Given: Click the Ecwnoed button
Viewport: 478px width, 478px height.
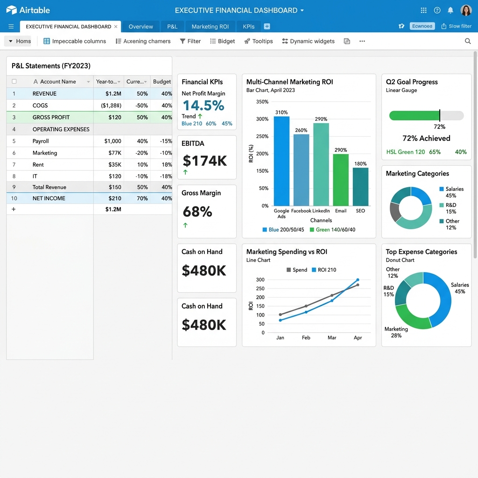Looking at the screenshot, I should coord(422,26).
